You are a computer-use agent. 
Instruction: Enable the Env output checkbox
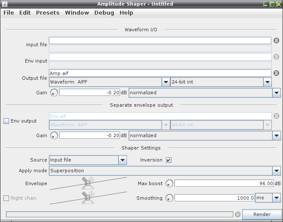(6, 121)
